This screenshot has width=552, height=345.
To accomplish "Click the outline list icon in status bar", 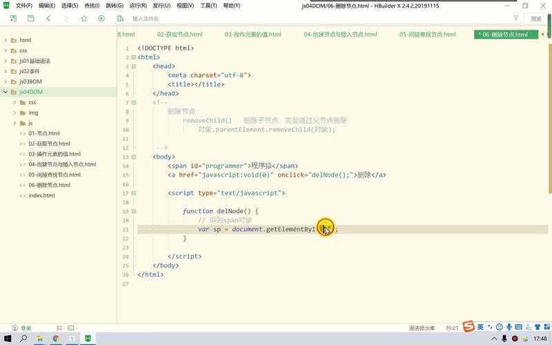I will 59,328.
